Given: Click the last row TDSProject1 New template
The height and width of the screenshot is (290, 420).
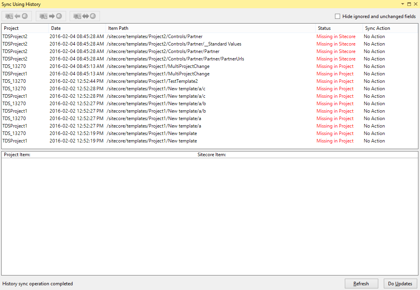Looking at the screenshot, I should tap(209, 141).
